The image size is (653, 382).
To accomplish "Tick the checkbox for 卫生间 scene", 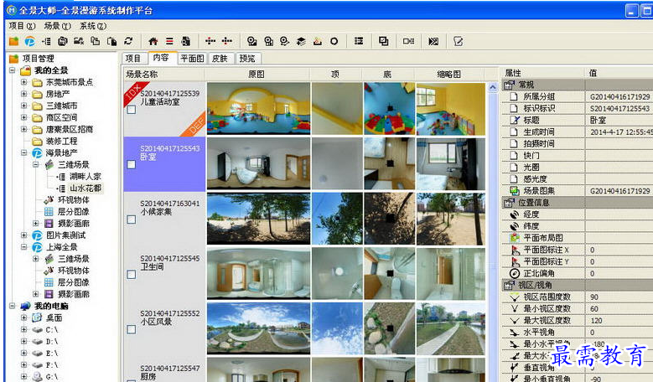I will (131, 274).
